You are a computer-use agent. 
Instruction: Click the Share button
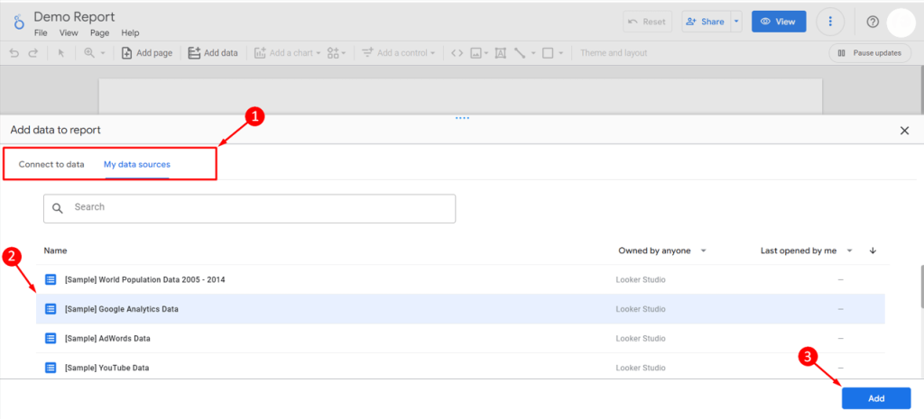(706, 22)
